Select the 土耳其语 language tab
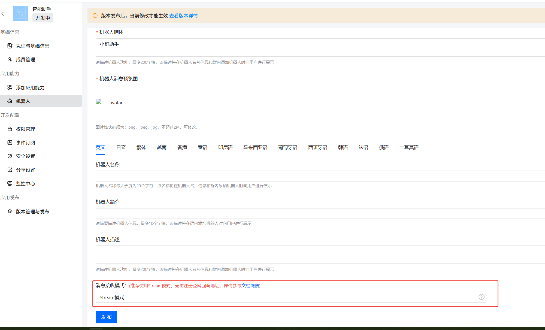The width and height of the screenshot is (545, 330). point(409,147)
